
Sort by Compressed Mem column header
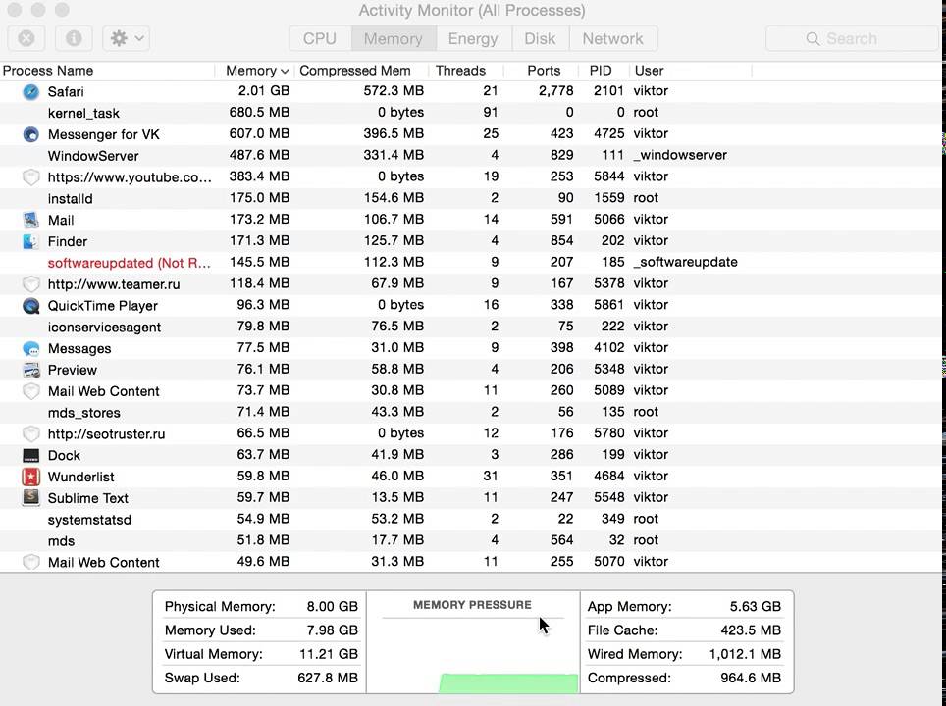pos(362,71)
